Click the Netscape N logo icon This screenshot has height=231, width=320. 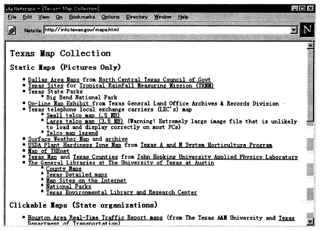307,30
